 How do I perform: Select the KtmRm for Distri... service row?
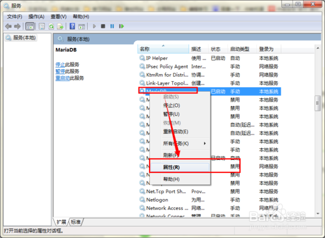(x=209, y=75)
